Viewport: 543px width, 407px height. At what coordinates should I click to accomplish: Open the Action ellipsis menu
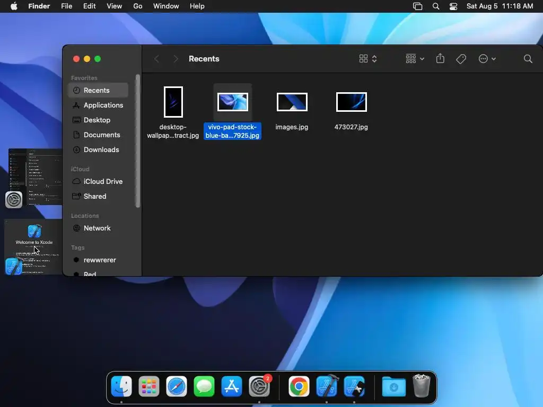[x=487, y=59]
